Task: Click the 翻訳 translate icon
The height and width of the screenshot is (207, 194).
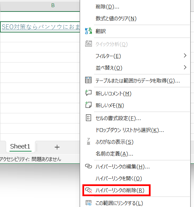Action: click(x=89, y=31)
